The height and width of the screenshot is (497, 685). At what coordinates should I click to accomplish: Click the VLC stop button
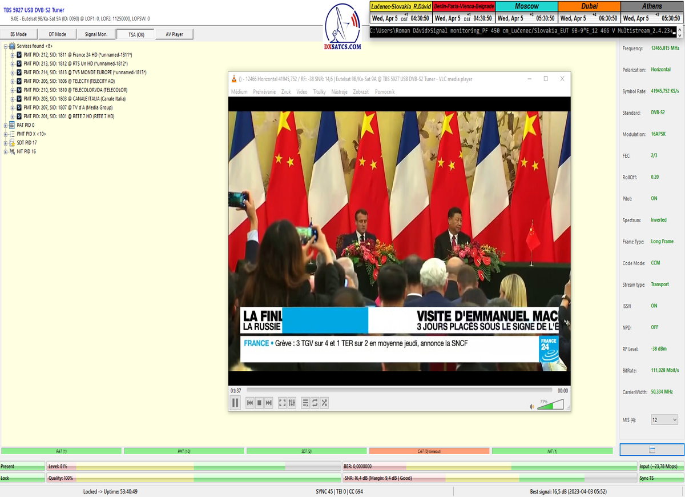coord(259,403)
